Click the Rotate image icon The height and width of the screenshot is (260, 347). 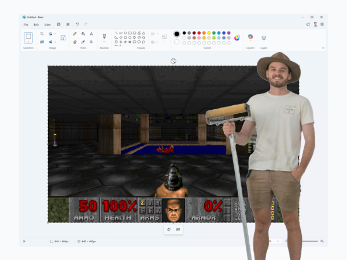point(50,34)
